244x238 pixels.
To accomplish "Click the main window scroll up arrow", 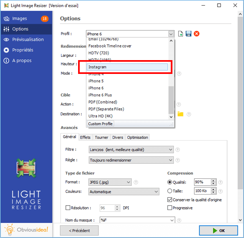I will (240, 14).
